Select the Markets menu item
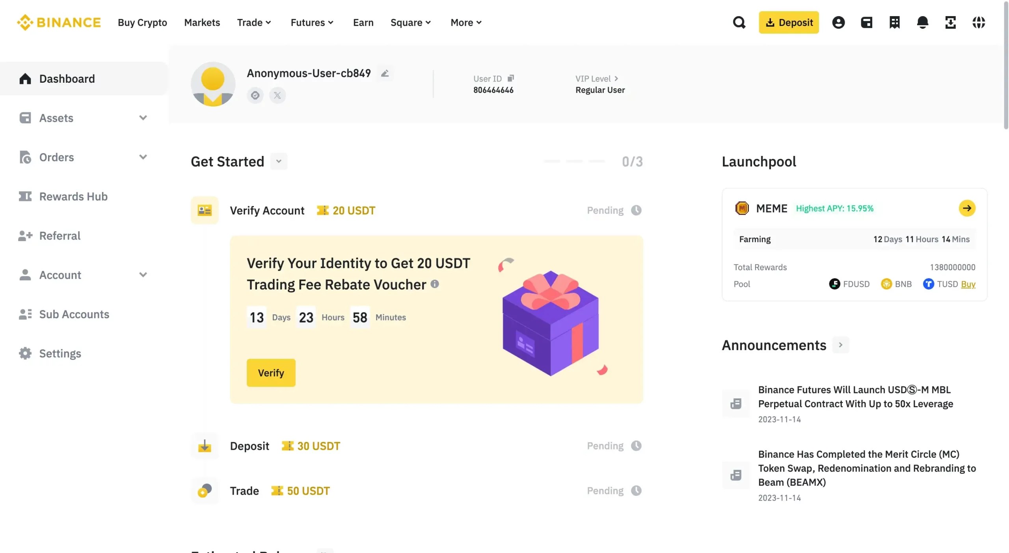This screenshot has height=553, width=1009. coord(202,22)
